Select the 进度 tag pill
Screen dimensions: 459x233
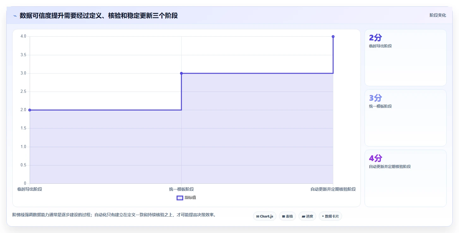pyautogui.click(x=307, y=216)
